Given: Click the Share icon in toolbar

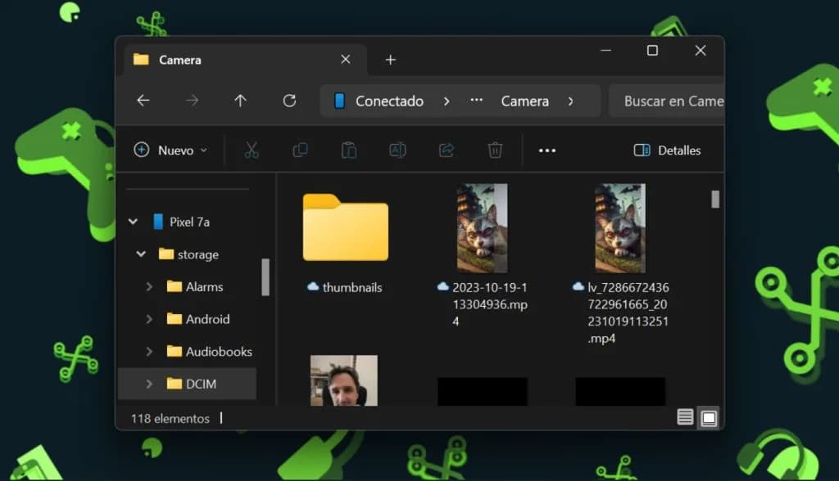Looking at the screenshot, I should click(447, 151).
